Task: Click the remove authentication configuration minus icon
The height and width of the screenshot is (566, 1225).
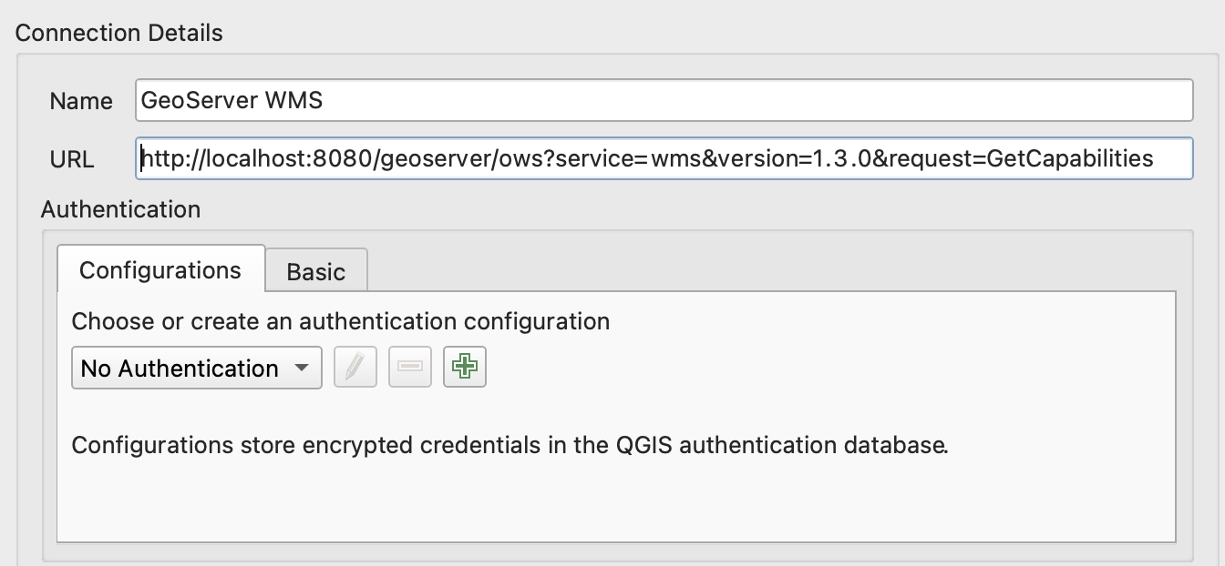Action: [x=410, y=368]
